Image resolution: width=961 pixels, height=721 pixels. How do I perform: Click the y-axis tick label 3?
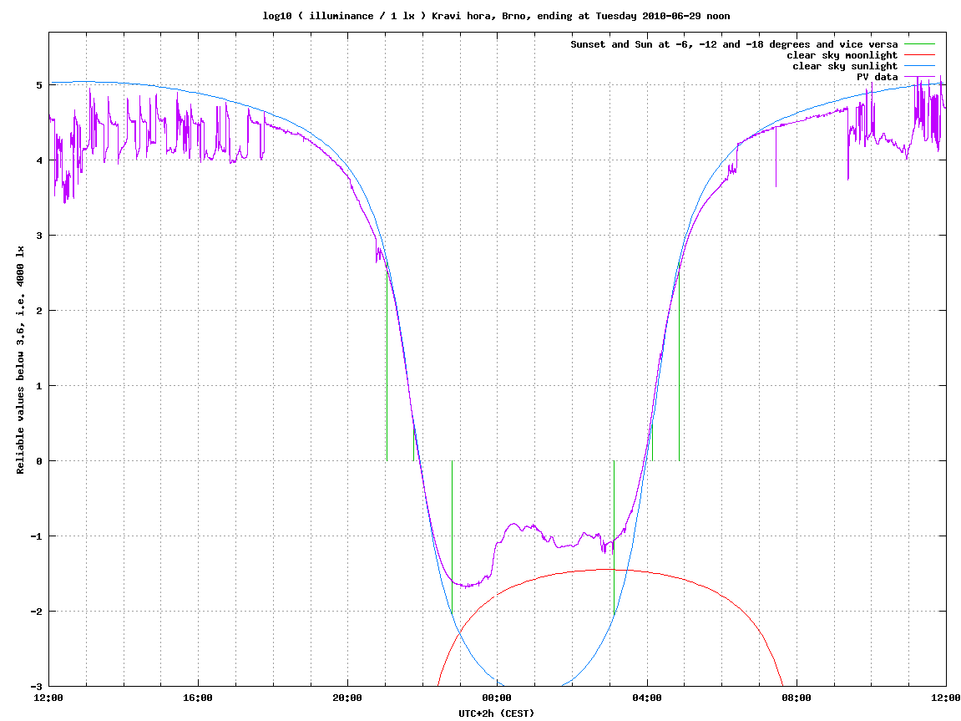pos(39,236)
